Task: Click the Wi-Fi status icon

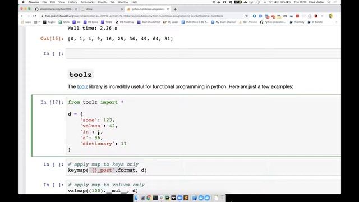Action: pyautogui.click(x=270, y=2)
